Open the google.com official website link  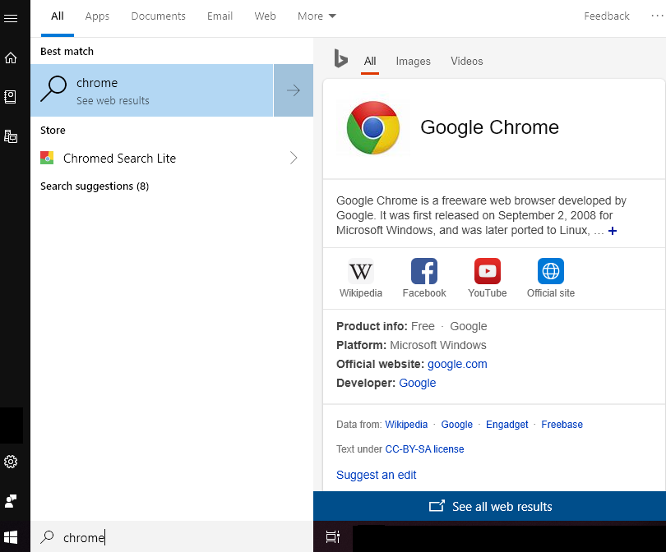click(x=457, y=364)
